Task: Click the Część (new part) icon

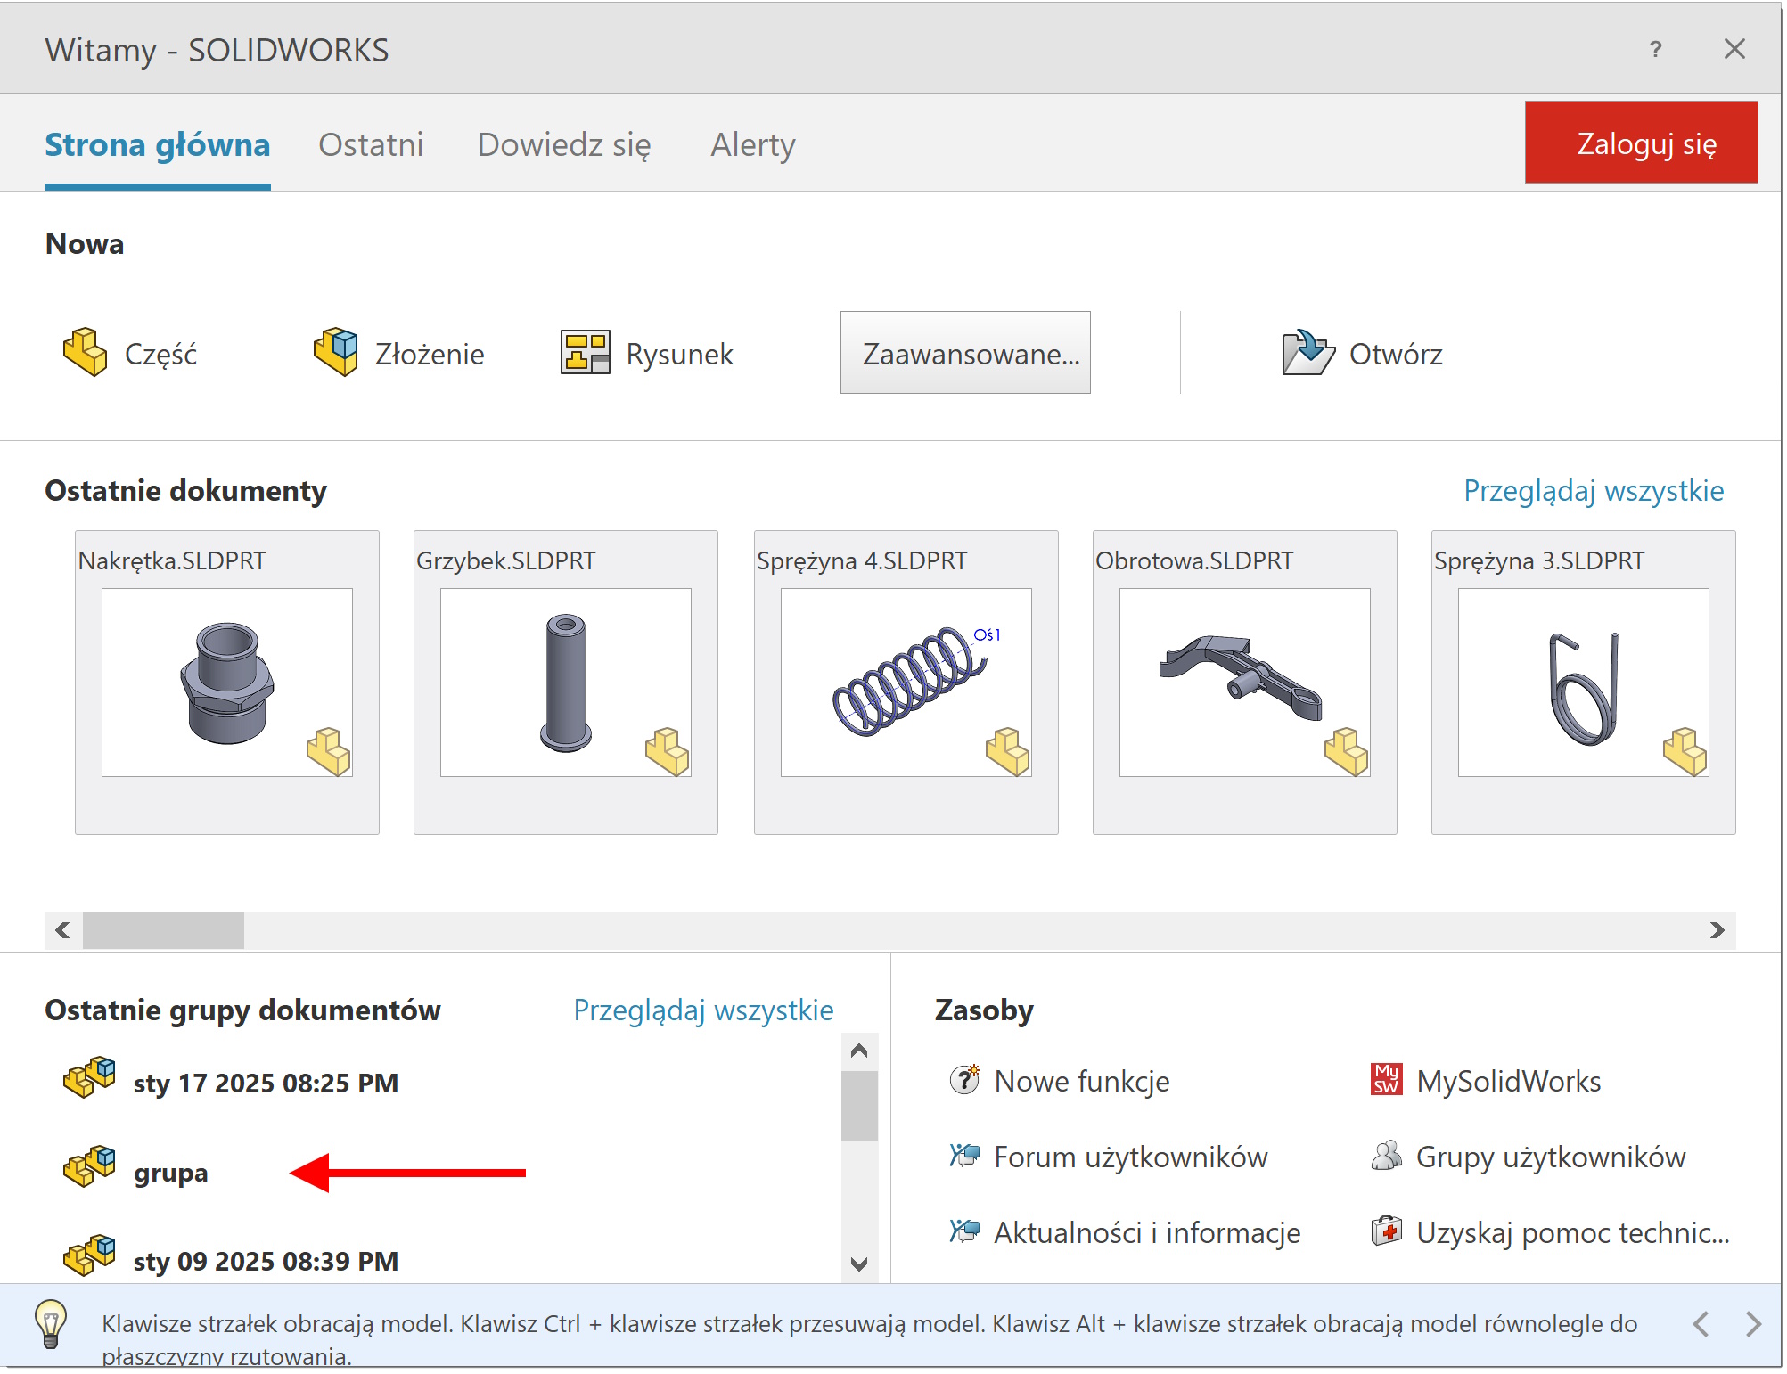Action: tap(86, 353)
